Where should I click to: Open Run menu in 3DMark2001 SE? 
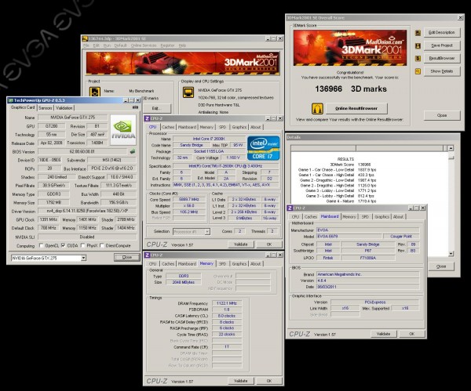[x=107, y=45]
